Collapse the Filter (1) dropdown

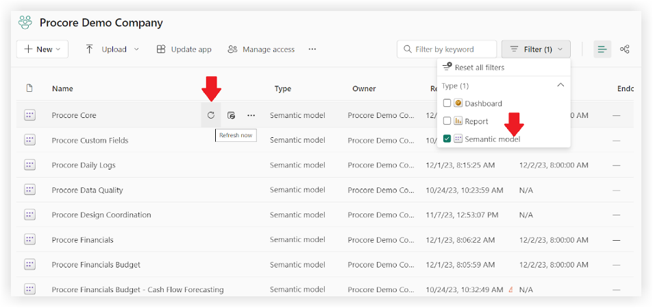[x=536, y=49]
